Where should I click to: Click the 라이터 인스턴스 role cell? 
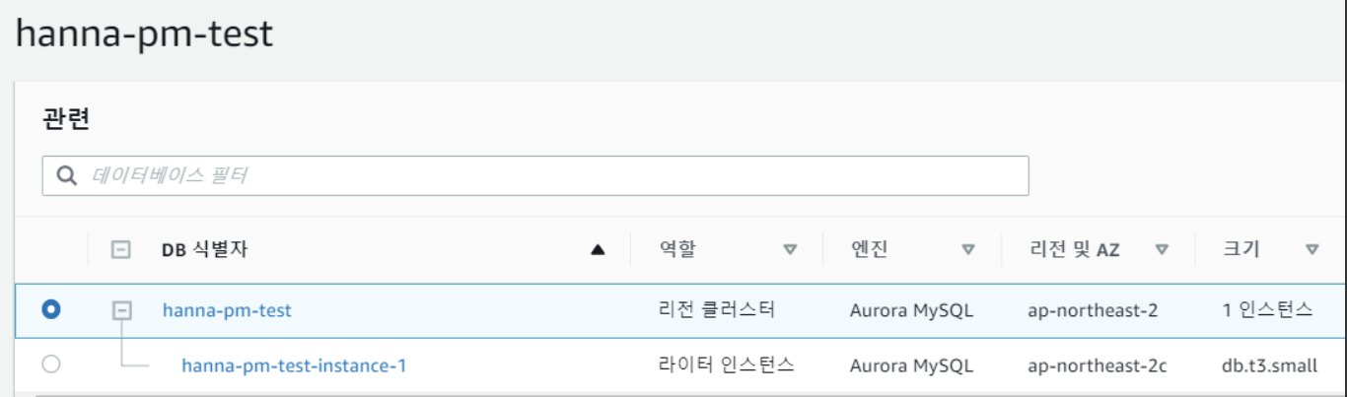pyautogui.click(x=726, y=366)
